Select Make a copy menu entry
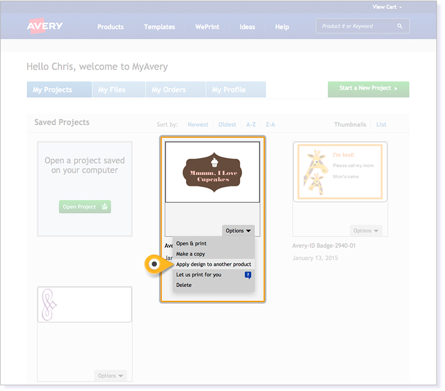Image resolution: width=445 pixels, height=391 pixels. pyautogui.click(x=191, y=254)
